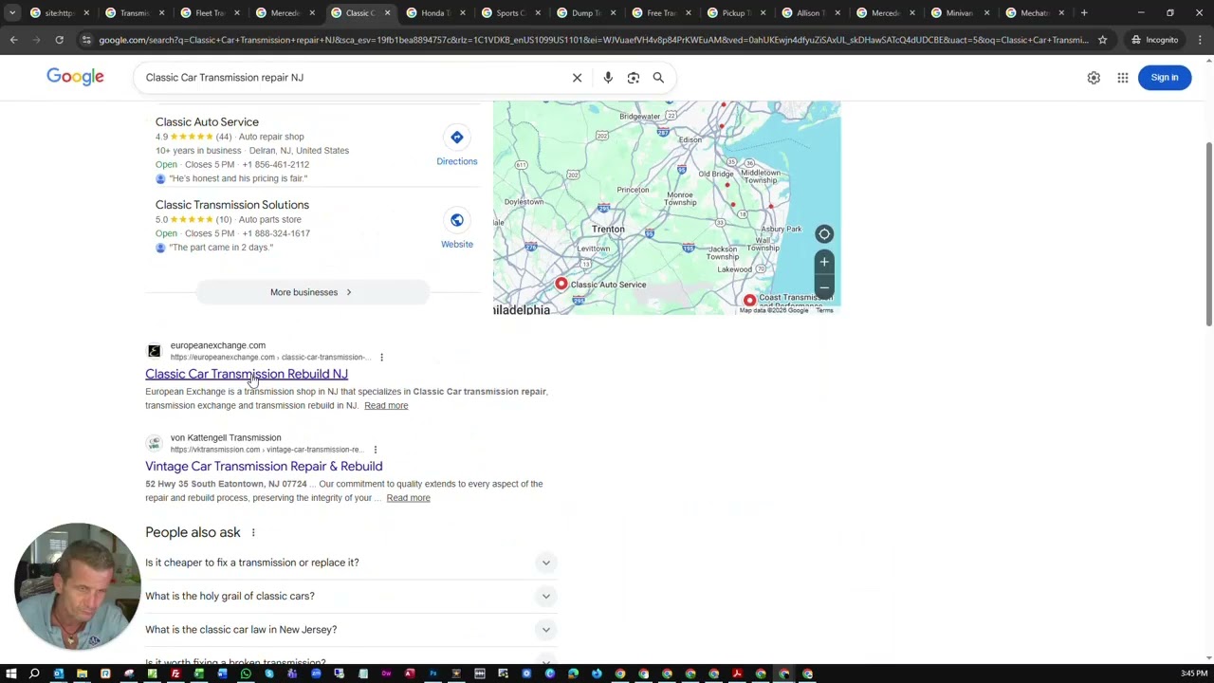This screenshot has width=1214, height=683.
Task: Go back in browser history
Action: 13,40
